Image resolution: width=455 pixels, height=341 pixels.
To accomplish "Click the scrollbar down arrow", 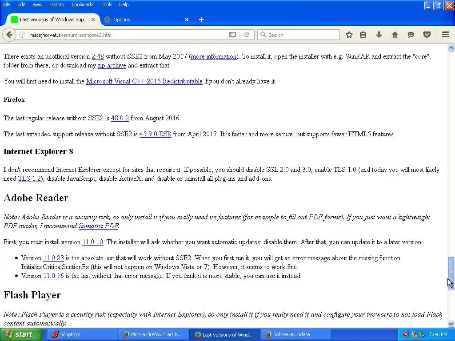I will point(451,324).
